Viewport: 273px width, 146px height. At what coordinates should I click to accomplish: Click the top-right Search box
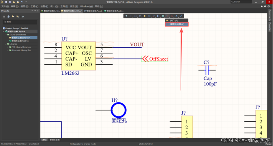pos(241,2)
